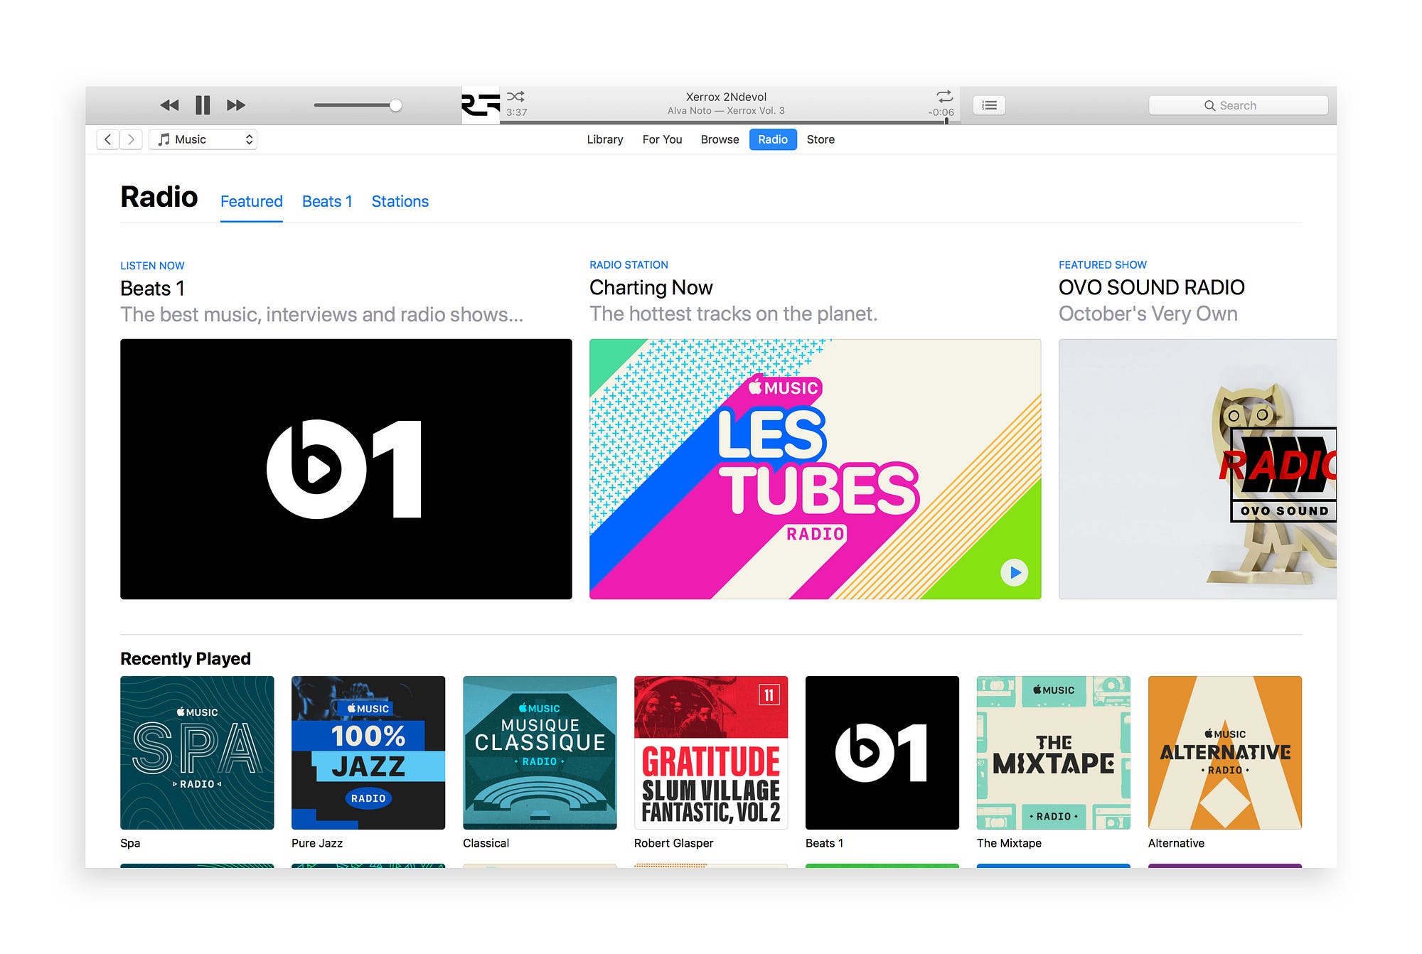Select the Radio tab
This screenshot has width=1422, height=954.
click(x=773, y=139)
